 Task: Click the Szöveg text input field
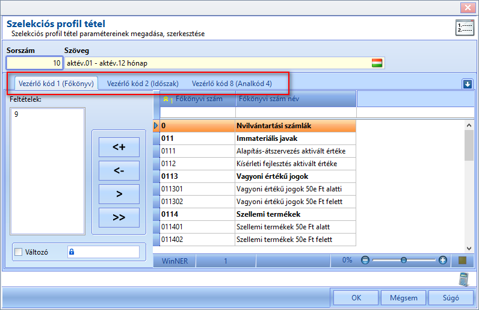(x=224, y=63)
